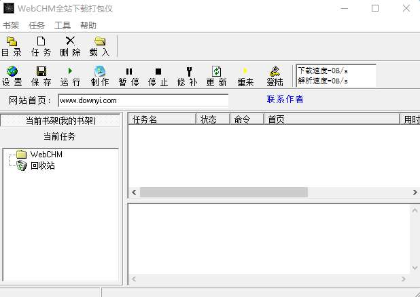Open the 书架 menu
The image size is (420, 297).
[x=11, y=26]
